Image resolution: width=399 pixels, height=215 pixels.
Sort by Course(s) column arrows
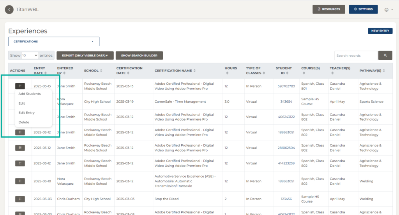(x=304, y=73)
